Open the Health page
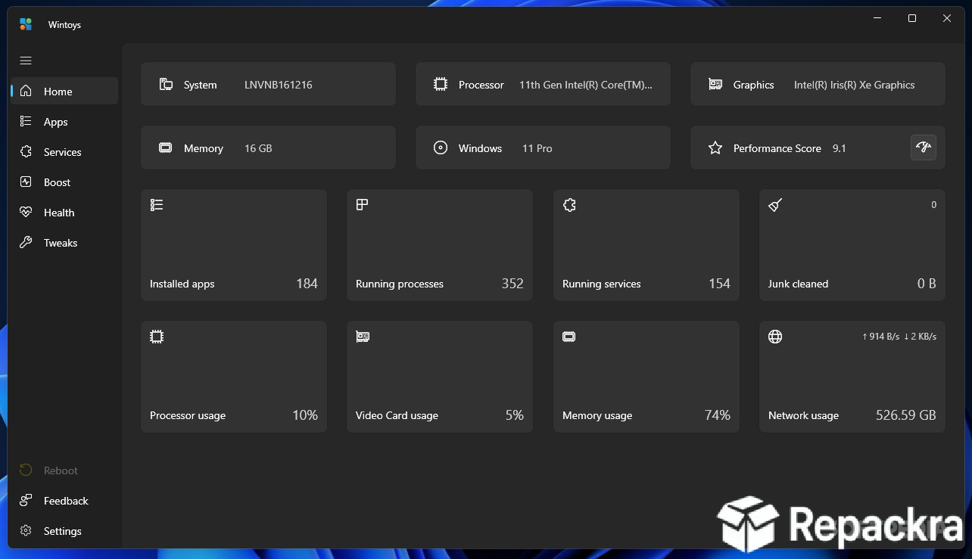Image resolution: width=972 pixels, height=559 pixels. coord(64,212)
